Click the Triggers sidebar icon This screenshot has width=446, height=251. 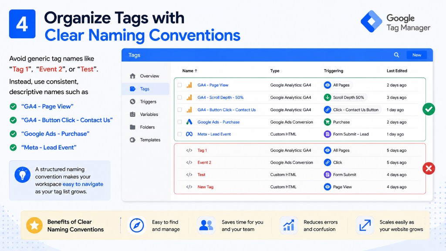tap(132, 102)
